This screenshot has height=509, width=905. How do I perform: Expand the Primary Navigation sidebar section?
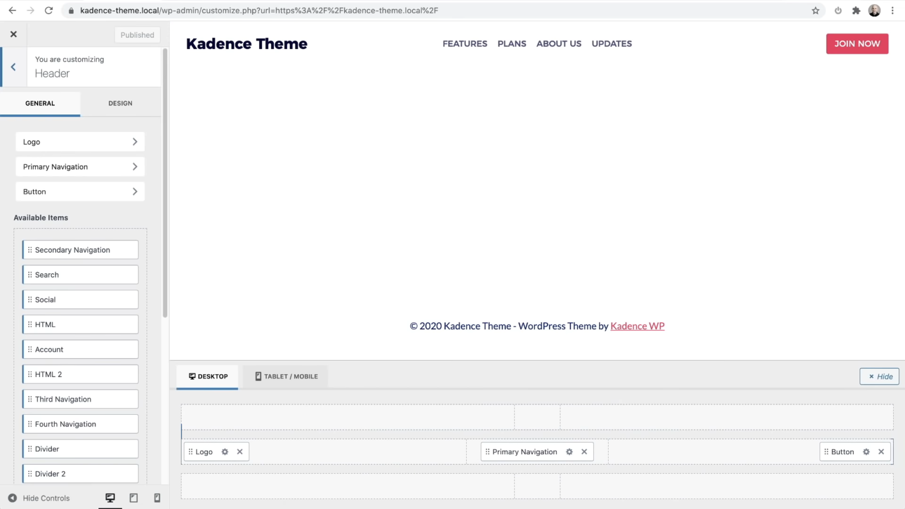coord(80,166)
